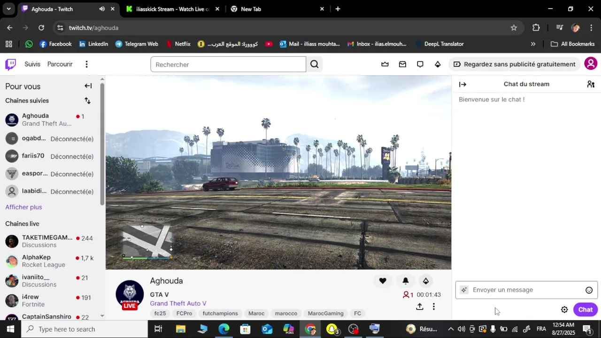Select the FCPro tag

[184, 314]
